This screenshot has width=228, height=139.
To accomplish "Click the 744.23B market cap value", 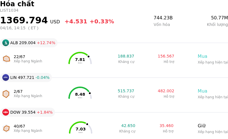I will point(163,18).
